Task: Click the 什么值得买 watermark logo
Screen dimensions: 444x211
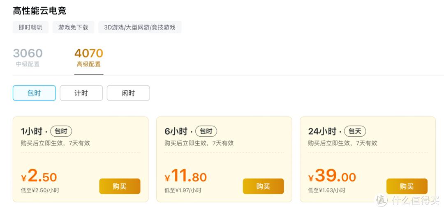Action: coord(407,200)
